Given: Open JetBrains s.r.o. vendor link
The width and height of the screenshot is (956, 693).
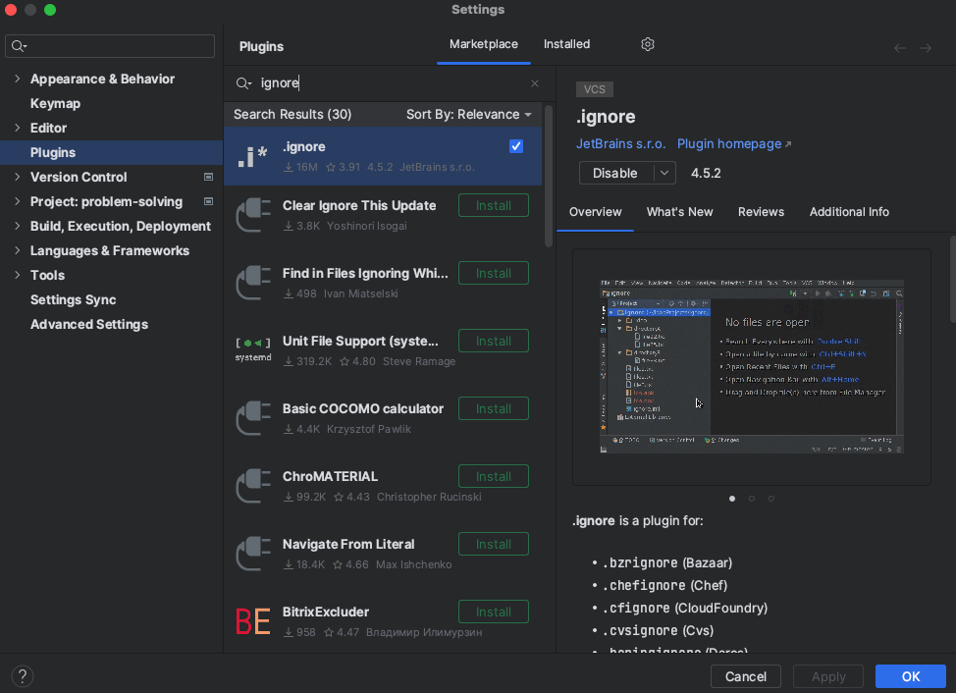Looking at the screenshot, I should [620, 144].
